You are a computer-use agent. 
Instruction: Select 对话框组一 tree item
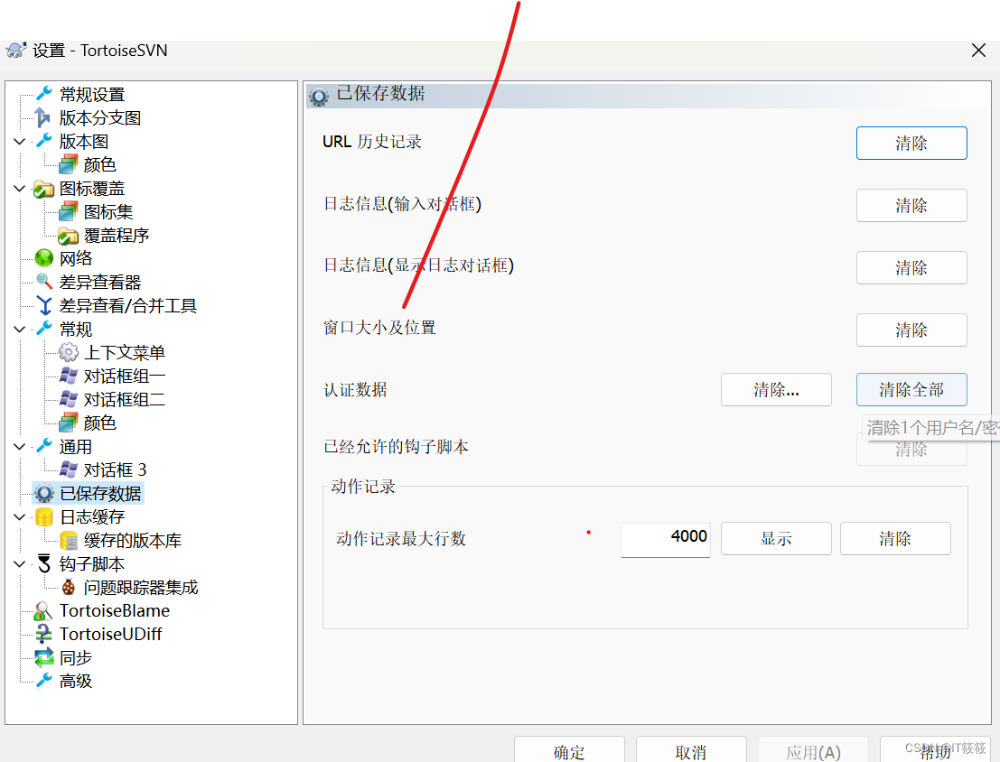(x=125, y=376)
